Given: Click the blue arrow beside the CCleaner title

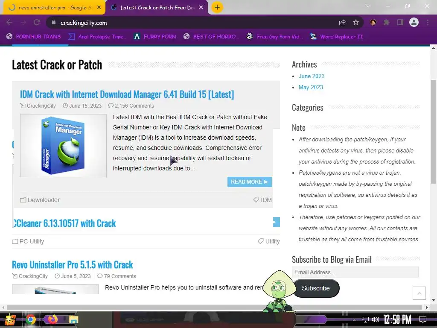Looking at the screenshot, I should tap(277, 222).
